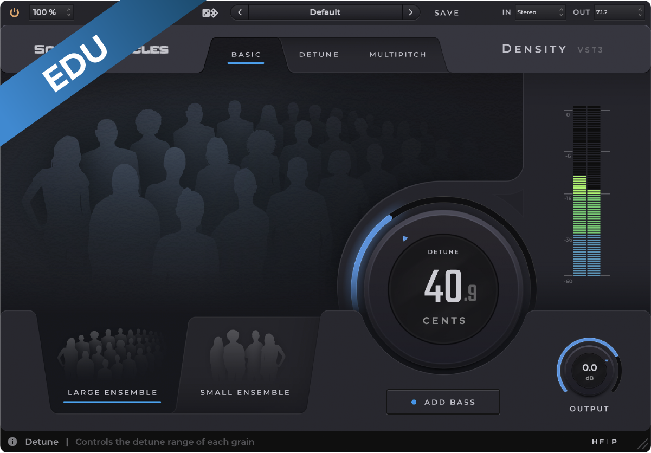Open the Help link
651x453 pixels.
tap(604, 442)
